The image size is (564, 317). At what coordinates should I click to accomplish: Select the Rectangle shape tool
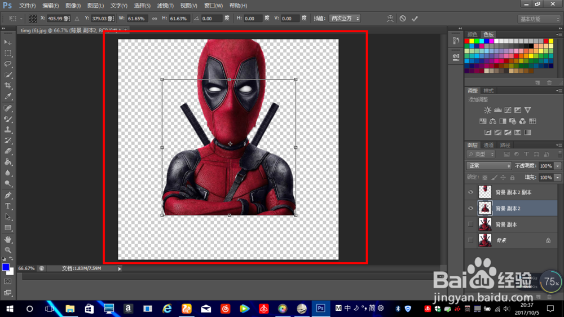(x=7, y=228)
